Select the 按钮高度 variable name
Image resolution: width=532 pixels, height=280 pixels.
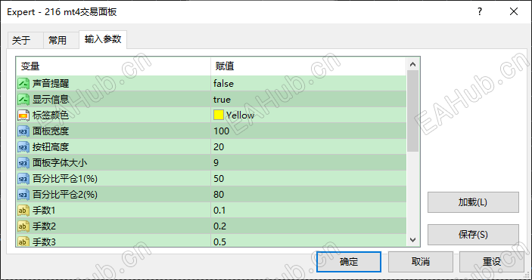[51, 147]
